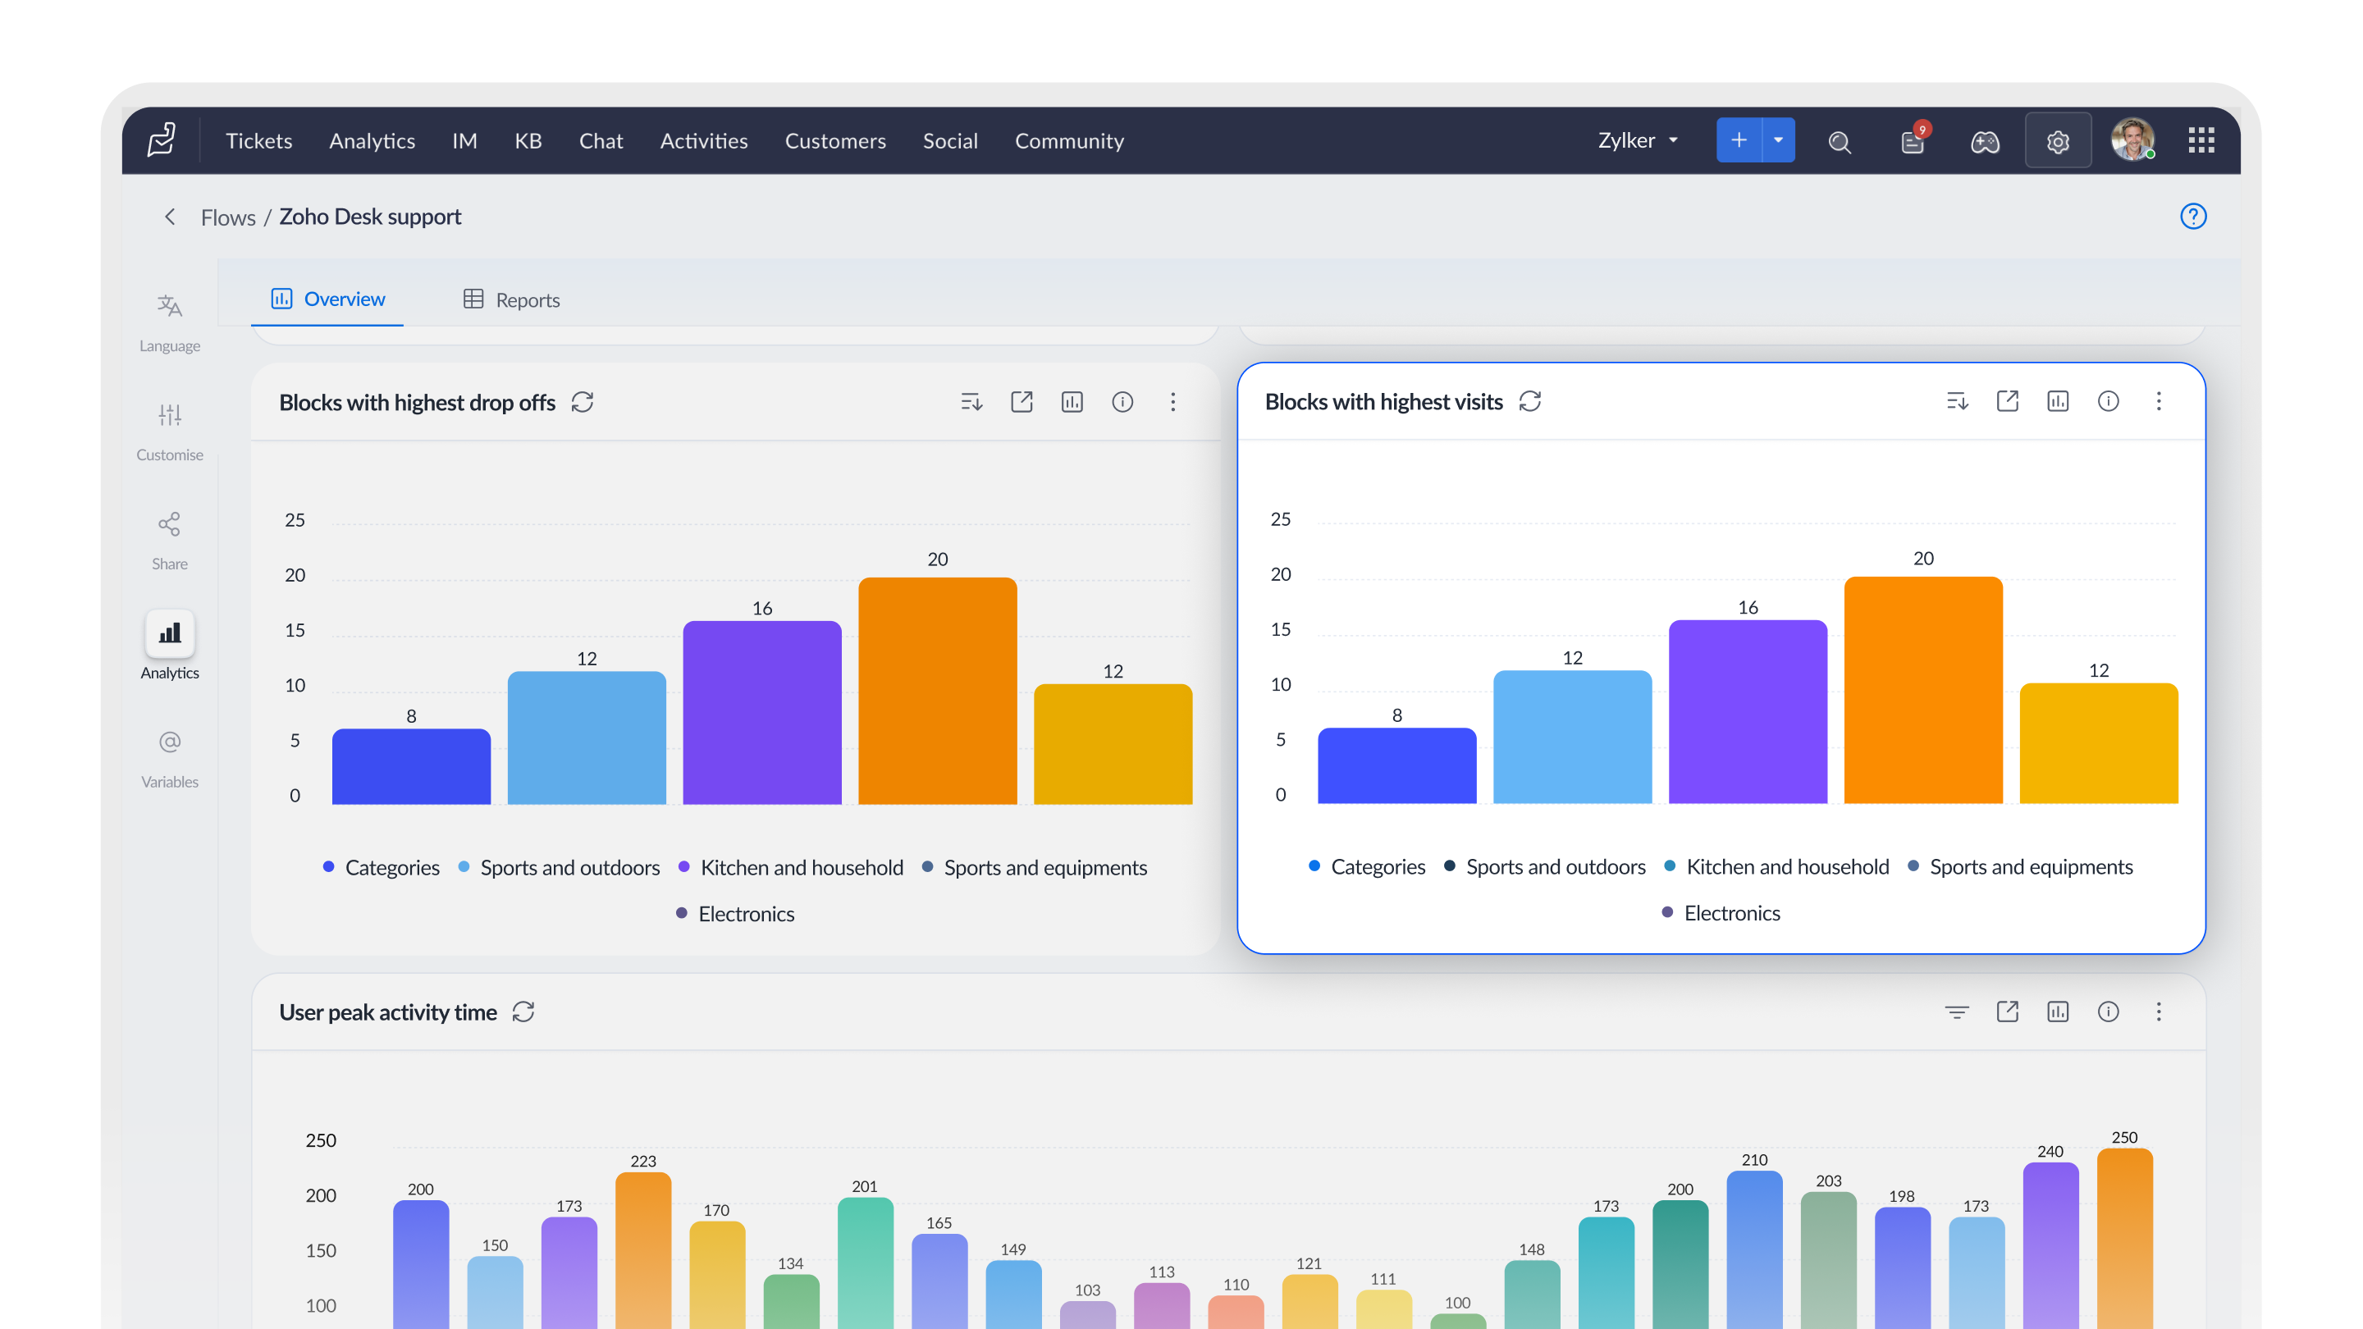
Task: Refresh Blocks with highest drop offs
Action: [x=583, y=403]
